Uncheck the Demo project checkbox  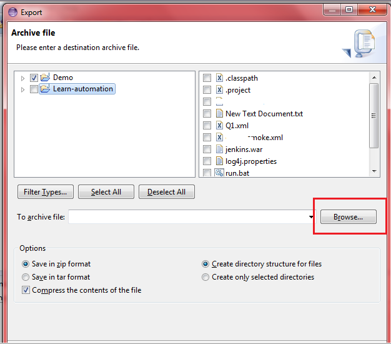pos(34,78)
